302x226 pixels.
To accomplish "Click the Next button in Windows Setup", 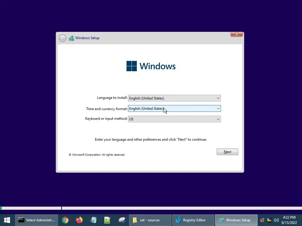I will coord(227,152).
